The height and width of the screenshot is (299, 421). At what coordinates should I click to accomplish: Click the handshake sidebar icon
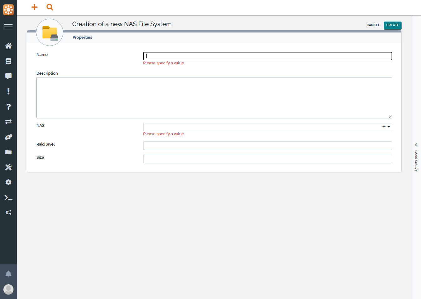pos(8,137)
